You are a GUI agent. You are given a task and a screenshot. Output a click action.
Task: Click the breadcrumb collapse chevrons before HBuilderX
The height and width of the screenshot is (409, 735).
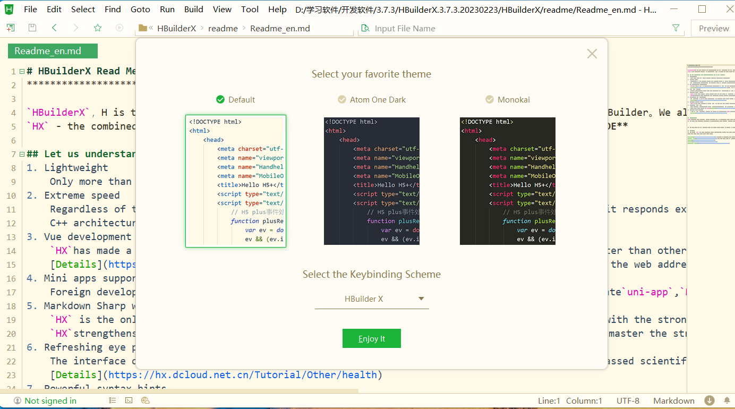click(x=151, y=28)
